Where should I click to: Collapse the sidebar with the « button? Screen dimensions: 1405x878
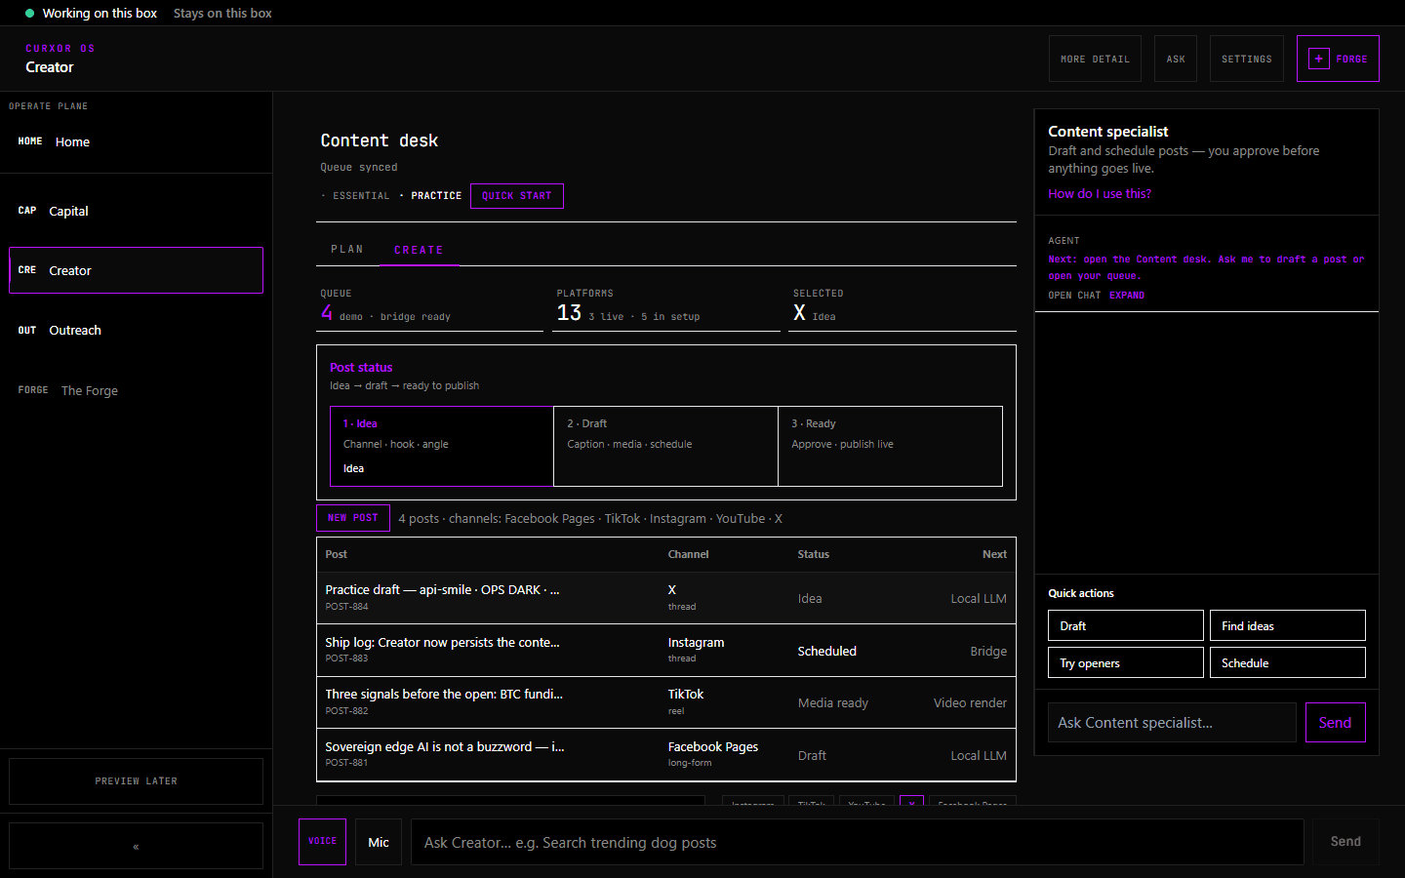pos(136,846)
